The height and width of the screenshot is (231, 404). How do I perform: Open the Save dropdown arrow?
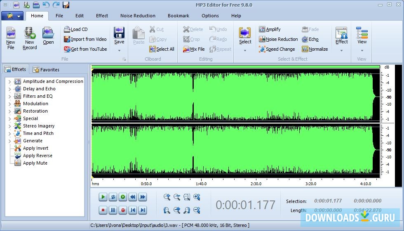click(x=119, y=50)
